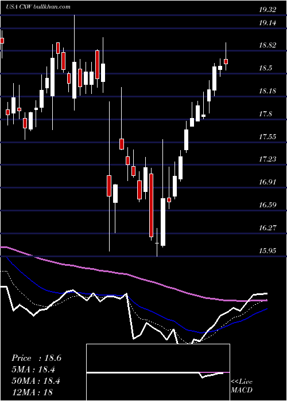Click the '12MA : 18' readout
This screenshot has height=401, width=287.
coord(32,392)
